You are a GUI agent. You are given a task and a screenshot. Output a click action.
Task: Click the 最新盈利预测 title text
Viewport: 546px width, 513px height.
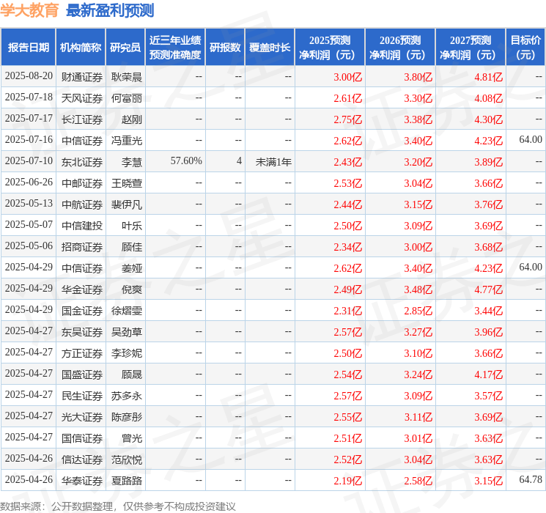point(110,10)
